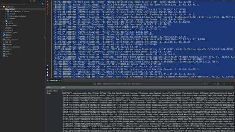
Task: Click the new connection icon in the navigator toolbar
Action: pos(31,1)
